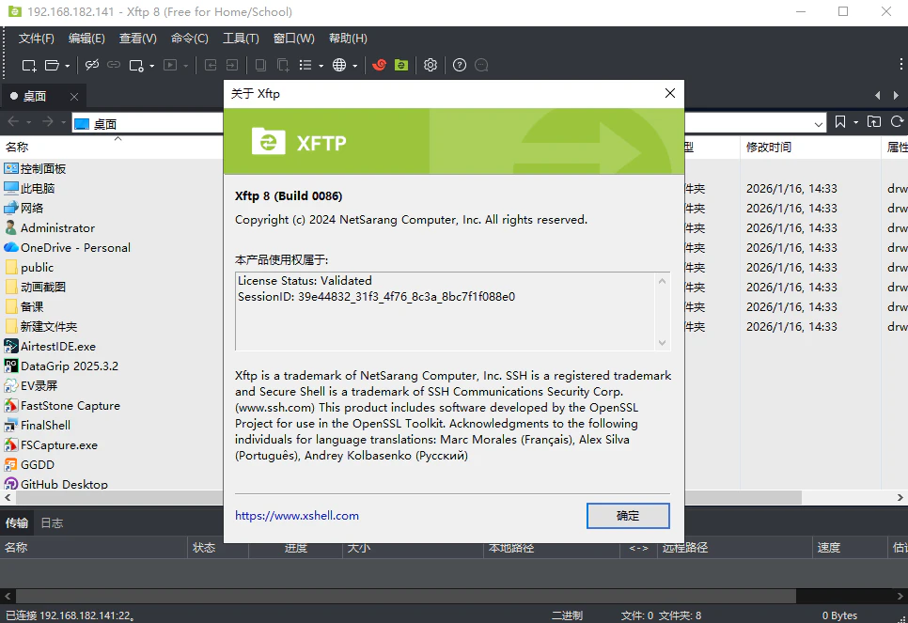Open the 工具(T) menu
This screenshot has height=623, width=908.
pos(241,39)
